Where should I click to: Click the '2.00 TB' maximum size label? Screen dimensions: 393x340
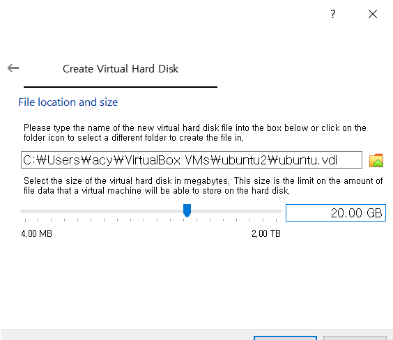coord(266,233)
